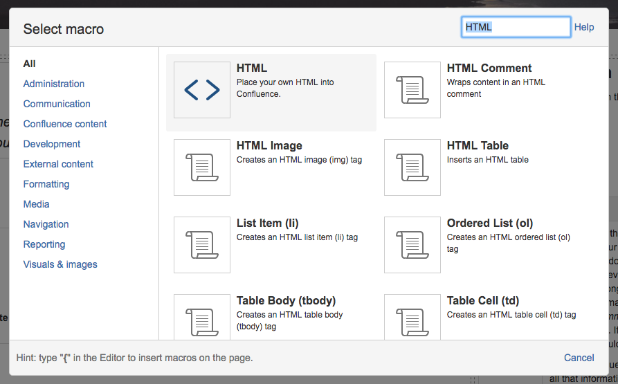
Task: Open the Communication macro category
Action: pyautogui.click(x=57, y=104)
